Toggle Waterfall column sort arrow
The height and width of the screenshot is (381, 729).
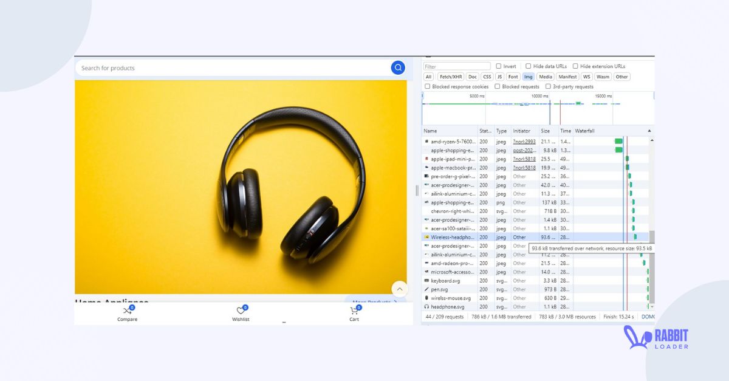[x=649, y=131]
